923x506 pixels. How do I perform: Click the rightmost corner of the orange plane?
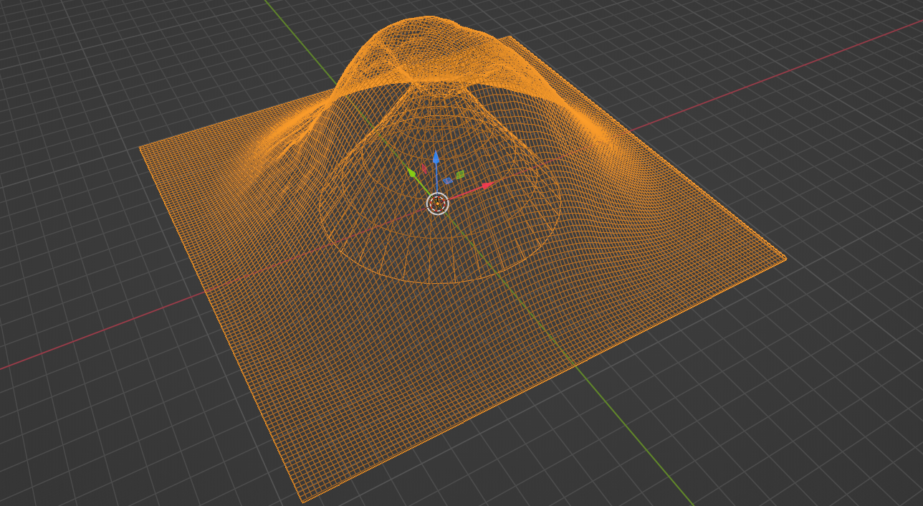[785, 259]
